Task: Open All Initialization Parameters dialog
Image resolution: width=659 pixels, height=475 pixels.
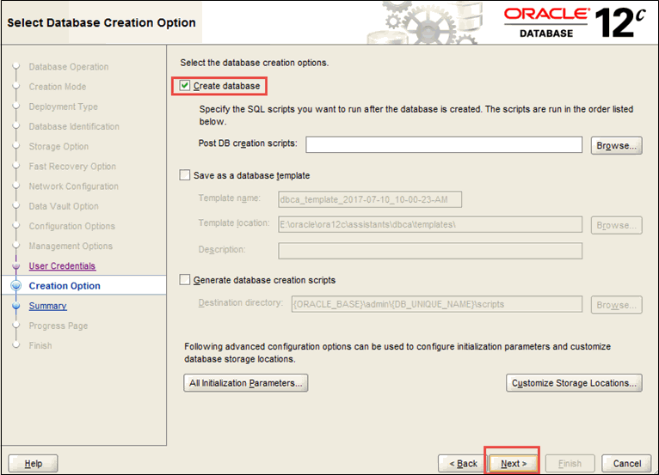Action: [x=246, y=383]
